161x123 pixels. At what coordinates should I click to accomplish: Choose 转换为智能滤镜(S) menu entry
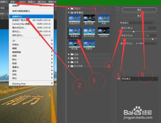tap(31, 11)
